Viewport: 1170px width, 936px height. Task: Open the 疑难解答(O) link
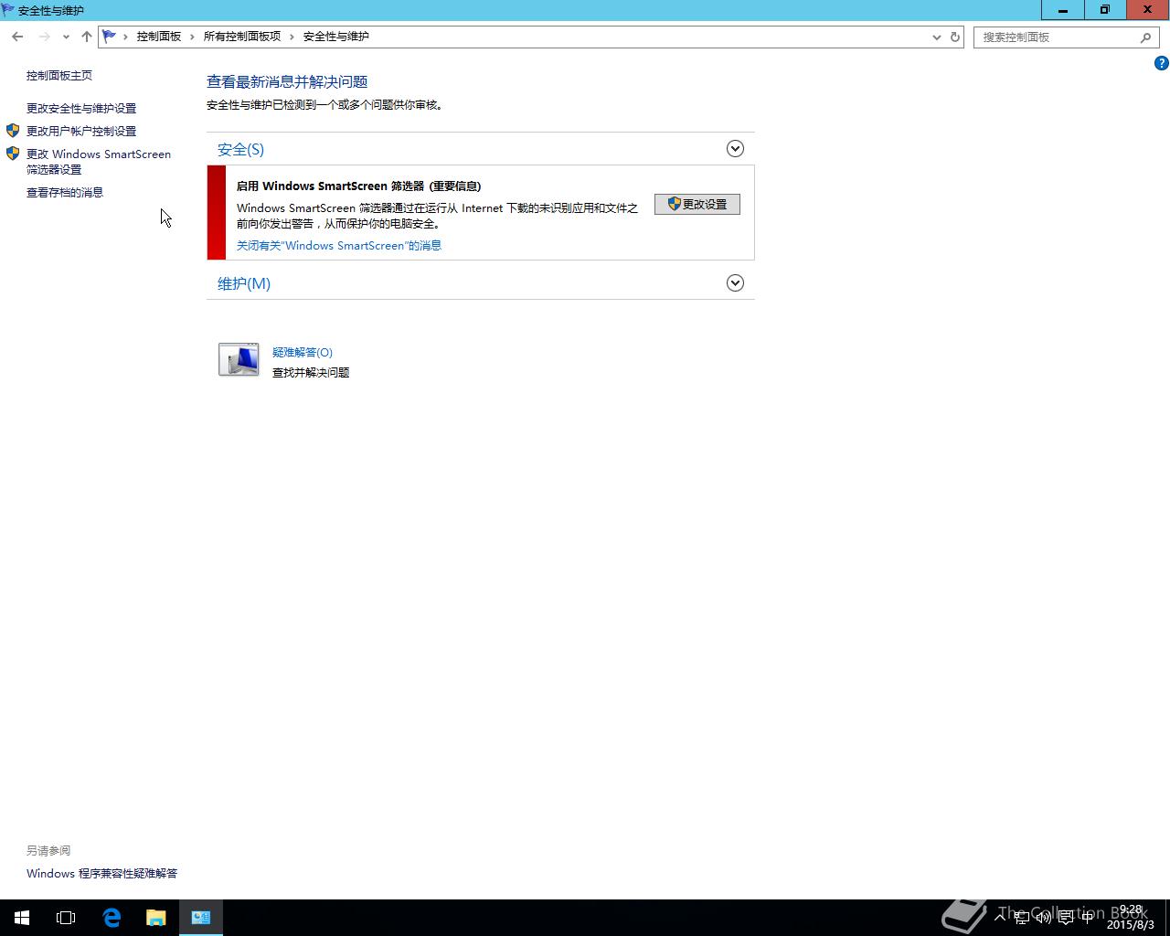[x=303, y=352]
